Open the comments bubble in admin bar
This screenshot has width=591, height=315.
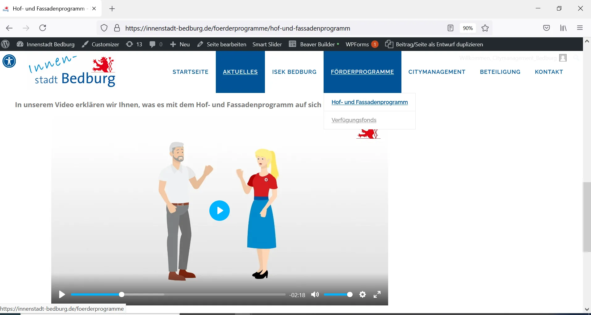click(156, 44)
